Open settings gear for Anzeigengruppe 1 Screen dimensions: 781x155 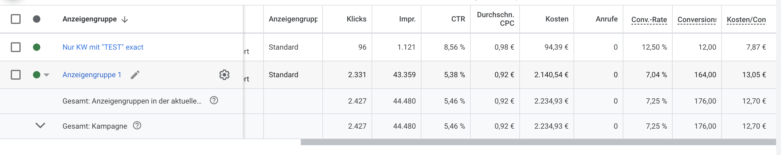pyautogui.click(x=224, y=75)
